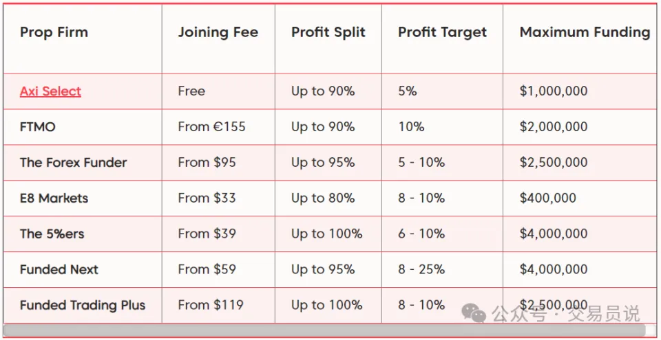Click the horizontal scrollbar below the table

coord(324,330)
